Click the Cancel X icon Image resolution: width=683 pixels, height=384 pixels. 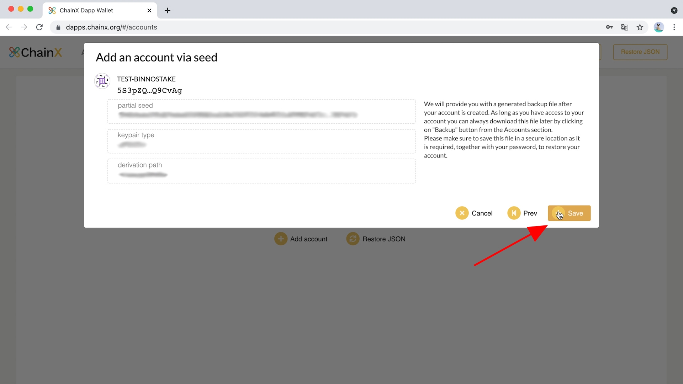coord(462,213)
